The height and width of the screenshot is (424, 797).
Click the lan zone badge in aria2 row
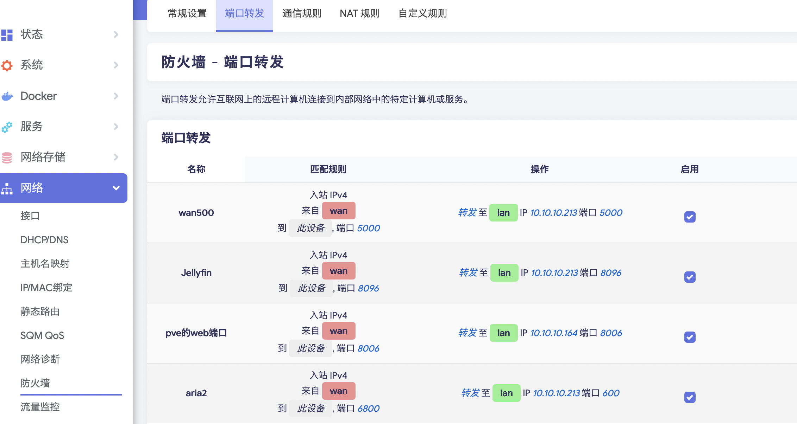click(507, 393)
